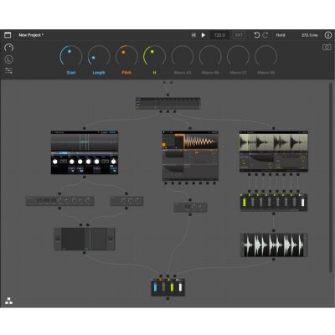
Task: Select the orange waveform sampler module
Action: (x=190, y=155)
